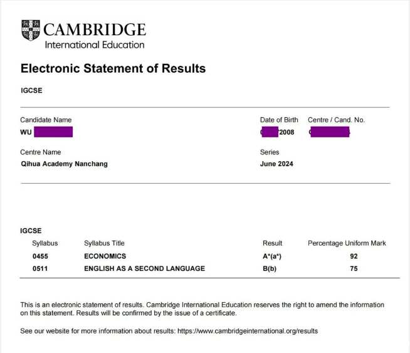Click the ECONOMICS syllabus title

105,256
